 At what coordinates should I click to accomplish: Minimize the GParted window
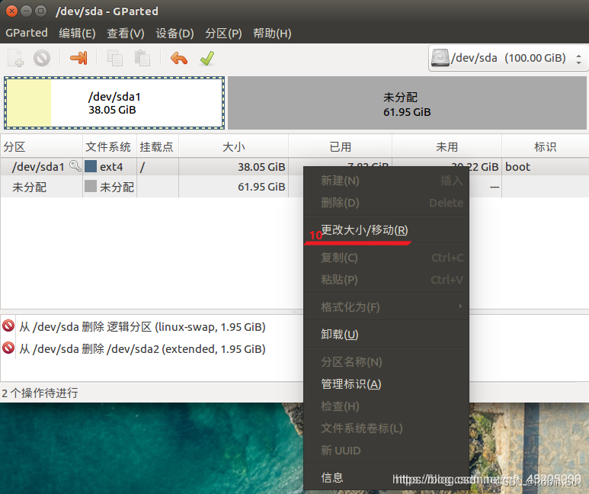coord(27,11)
